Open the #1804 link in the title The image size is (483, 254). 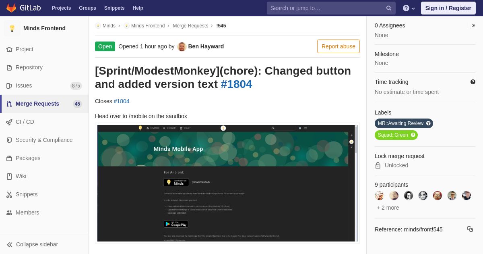click(x=236, y=84)
